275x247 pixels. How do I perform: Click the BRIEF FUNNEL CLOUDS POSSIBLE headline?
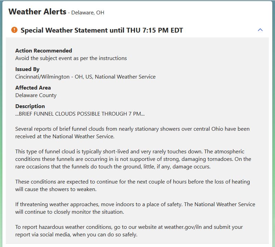[80, 114]
